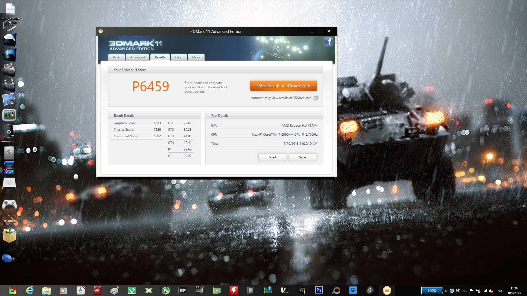Click the Save button

(302, 157)
